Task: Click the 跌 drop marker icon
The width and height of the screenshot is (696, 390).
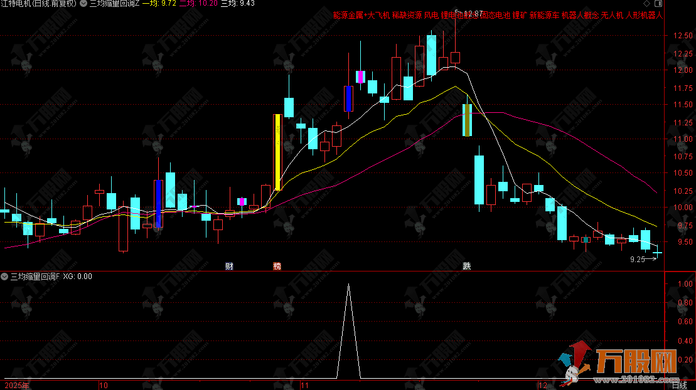Action: [x=466, y=266]
